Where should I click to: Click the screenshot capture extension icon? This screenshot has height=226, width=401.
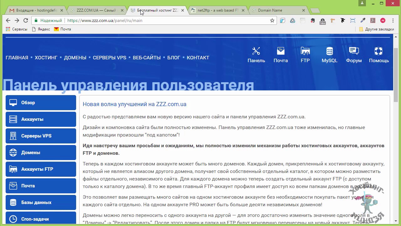pyautogui.click(x=353, y=20)
